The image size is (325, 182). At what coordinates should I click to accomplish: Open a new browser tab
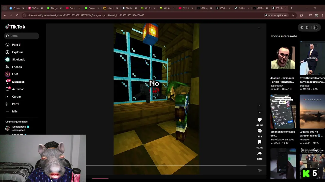tap(291, 8)
